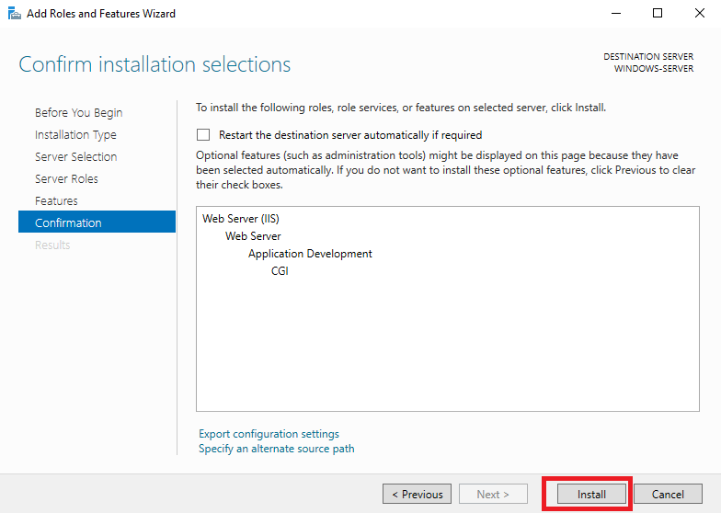Go to Before You Begin step
721x513 pixels.
click(x=79, y=112)
